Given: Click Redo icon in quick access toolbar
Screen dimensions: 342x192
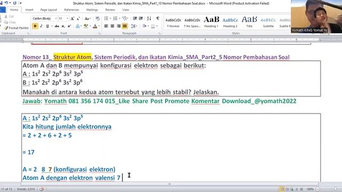Looking at the screenshot, I should pos(14,3).
